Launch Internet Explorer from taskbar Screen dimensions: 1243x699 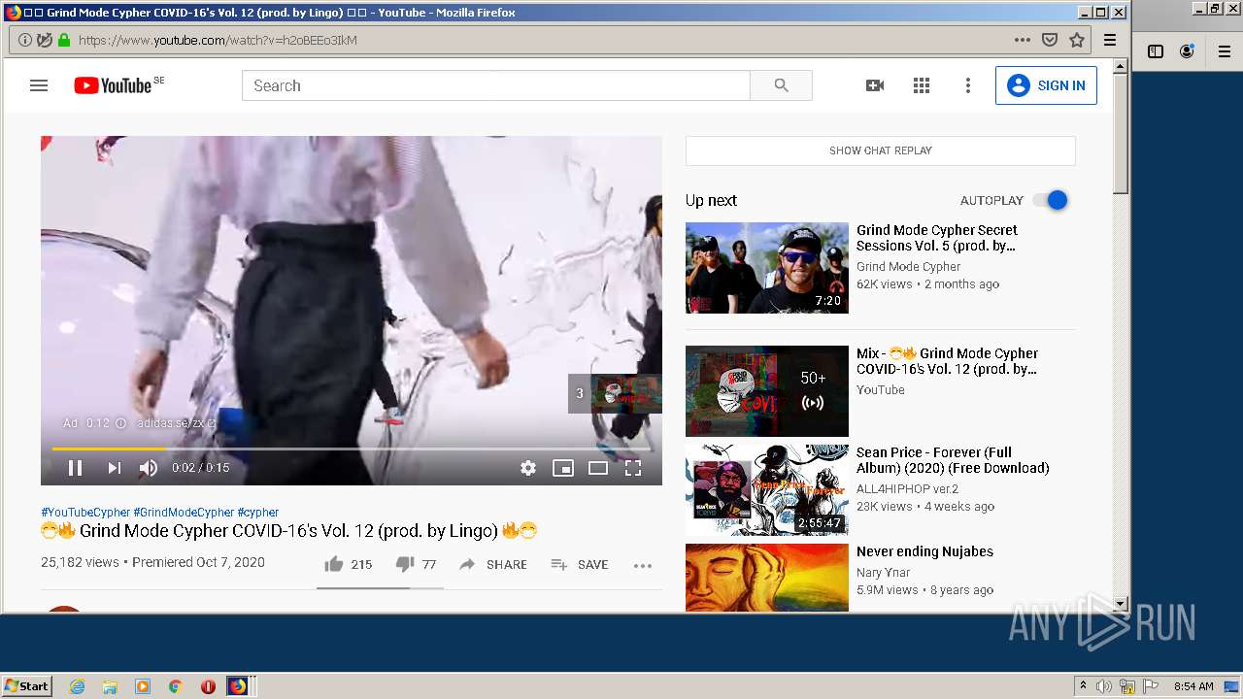pos(78,686)
